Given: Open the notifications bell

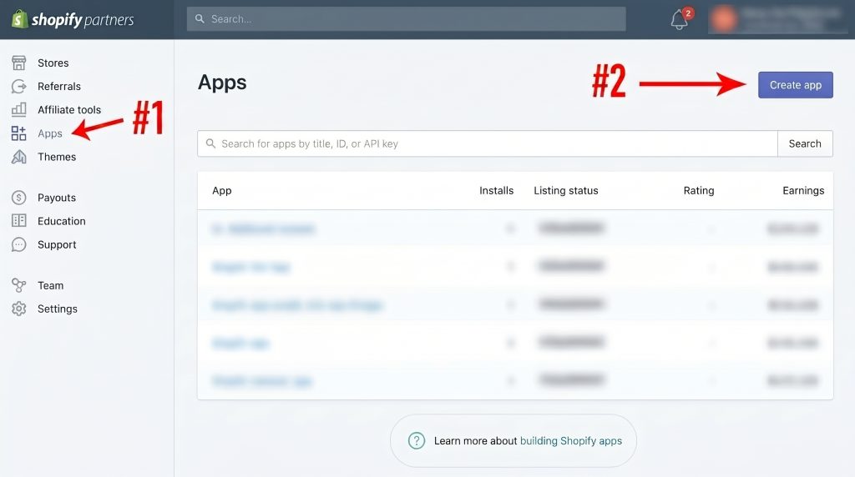Looking at the screenshot, I should (679, 20).
